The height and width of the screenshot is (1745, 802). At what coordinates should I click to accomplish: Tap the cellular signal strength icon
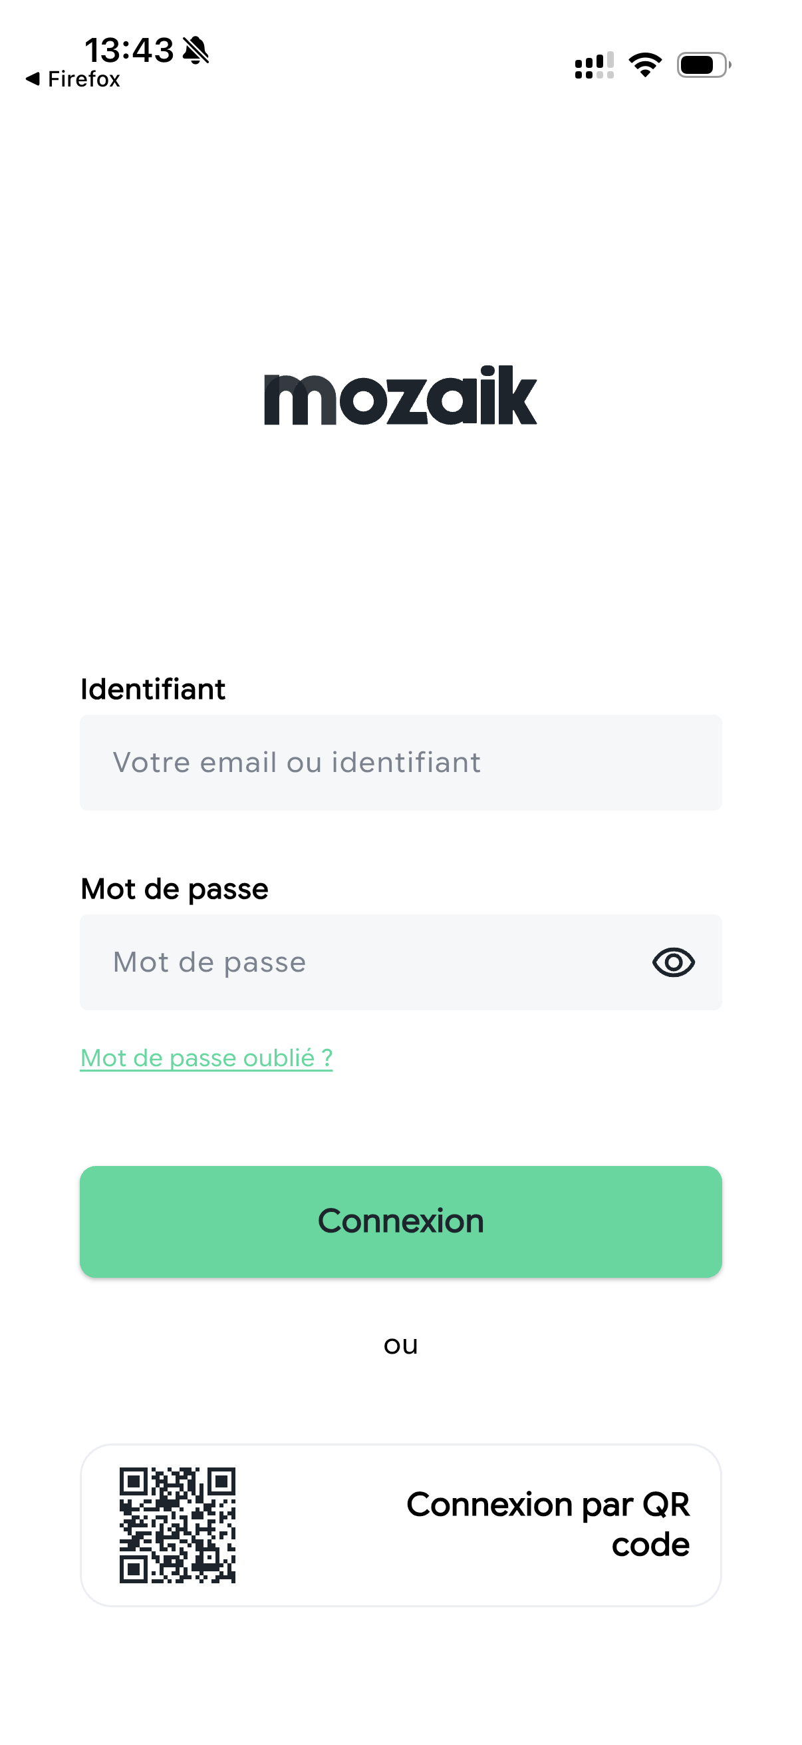point(594,66)
